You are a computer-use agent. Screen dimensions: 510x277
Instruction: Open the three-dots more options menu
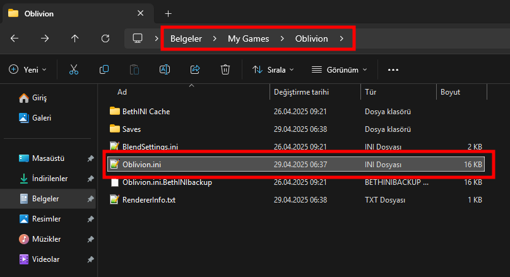pos(393,69)
